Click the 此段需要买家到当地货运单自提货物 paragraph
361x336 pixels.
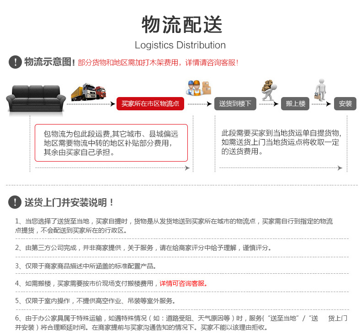pyautogui.click(x=281, y=142)
